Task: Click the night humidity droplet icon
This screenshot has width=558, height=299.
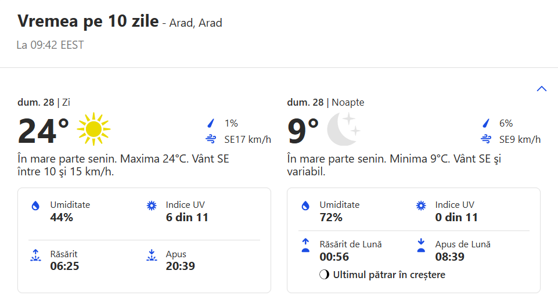Action: (305, 206)
